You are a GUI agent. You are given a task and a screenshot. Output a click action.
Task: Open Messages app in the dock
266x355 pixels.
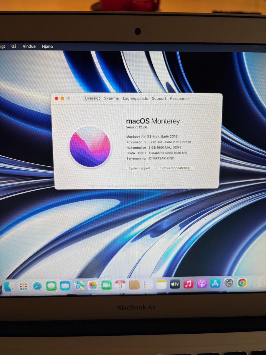[x=51, y=286]
